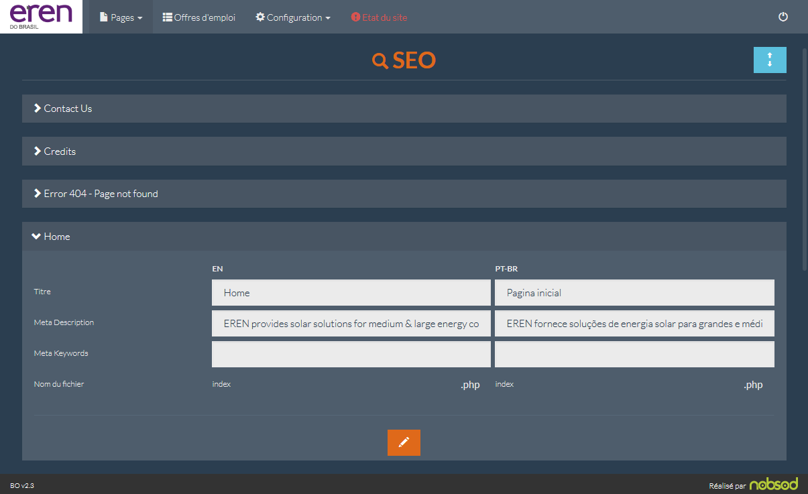Focus the PT-BR Meta Keywords field
This screenshot has height=494, width=808.
(x=634, y=355)
